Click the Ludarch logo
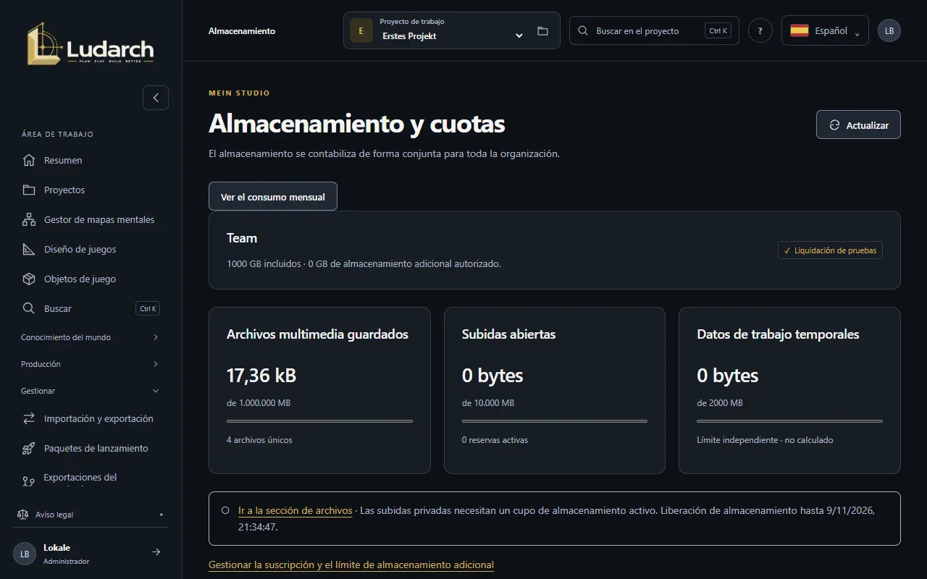927x579 pixels. tap(91, 43)
